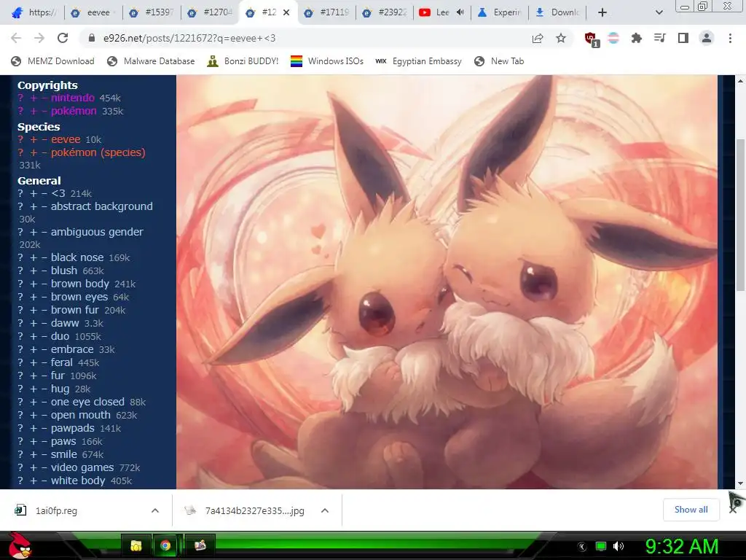
Task: Add pawpads tag with plus sign
Action: pyautogui.click(x=34, y=428)
